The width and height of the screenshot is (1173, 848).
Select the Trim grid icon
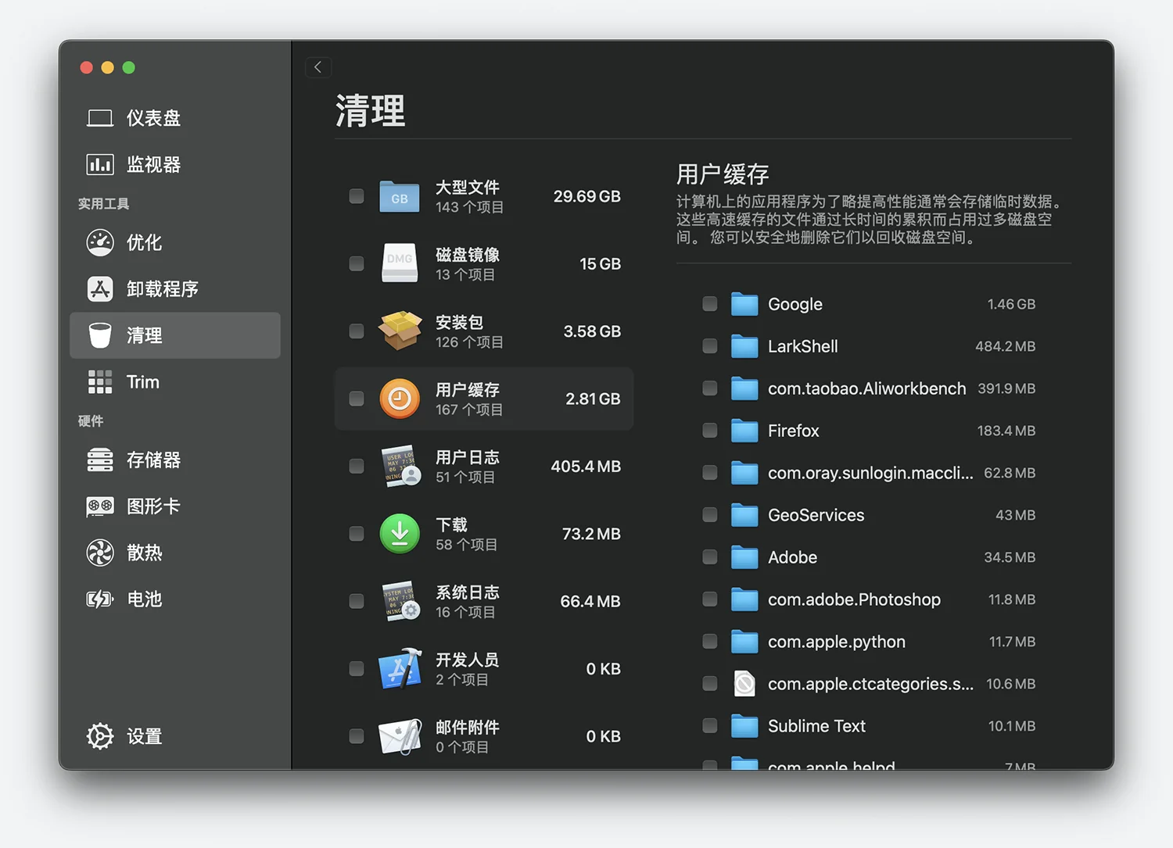pos(100,382)
